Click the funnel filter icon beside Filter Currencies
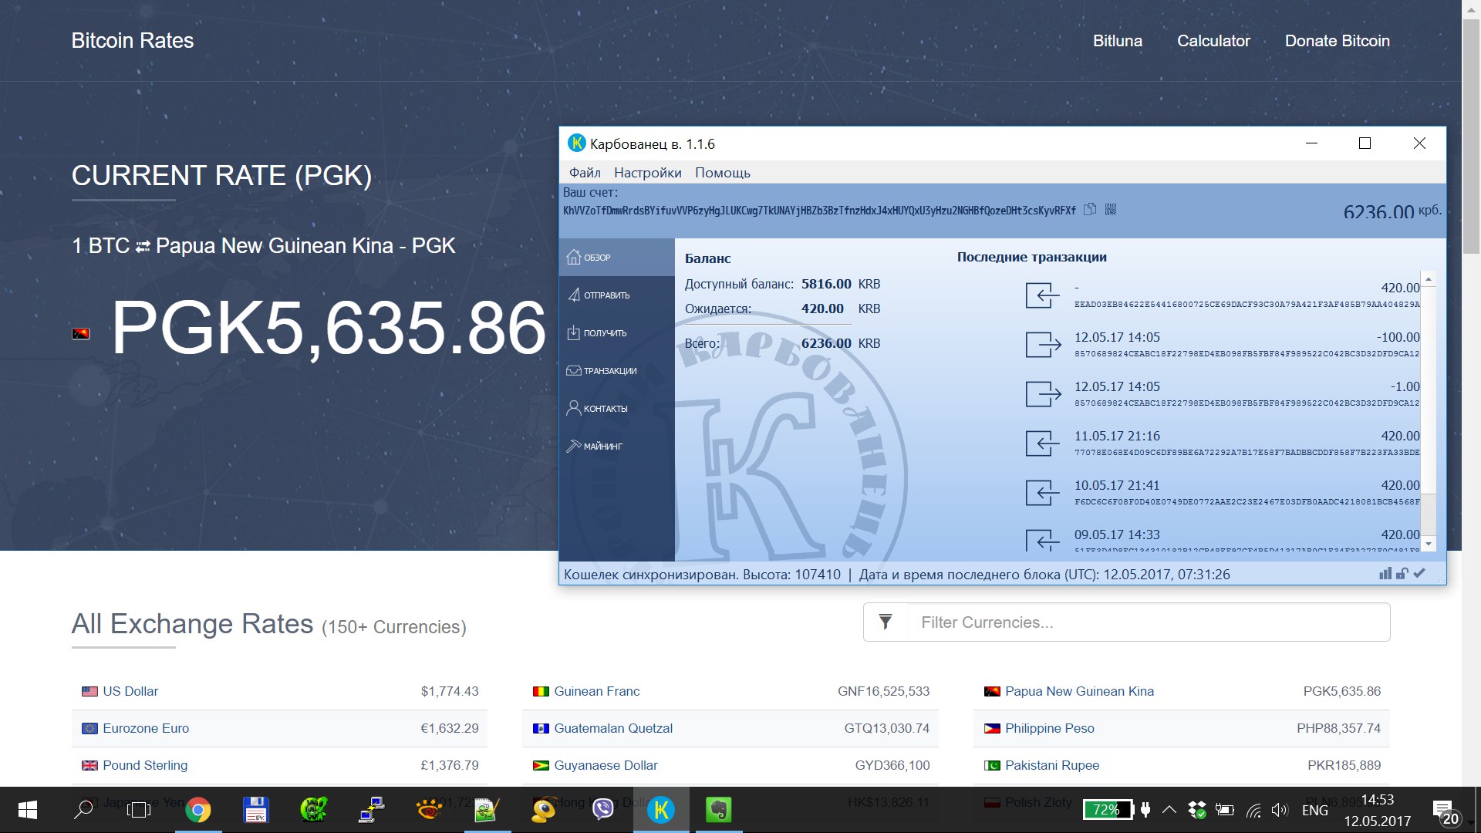Screen dimensions: 1481x833 (886, 622)
